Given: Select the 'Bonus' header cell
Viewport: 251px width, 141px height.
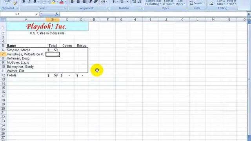Looking at the screenshot, I should [81, 45].
